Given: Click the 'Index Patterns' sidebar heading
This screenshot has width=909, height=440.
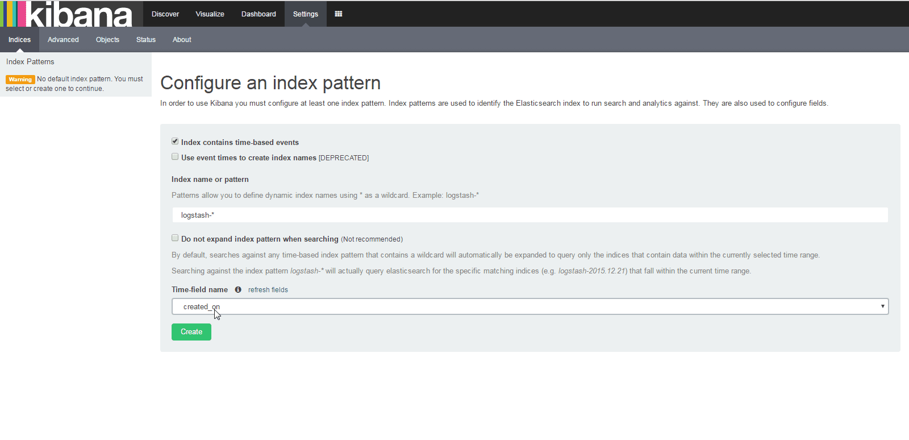Looking at the screenshot, I should click(30, 62).
